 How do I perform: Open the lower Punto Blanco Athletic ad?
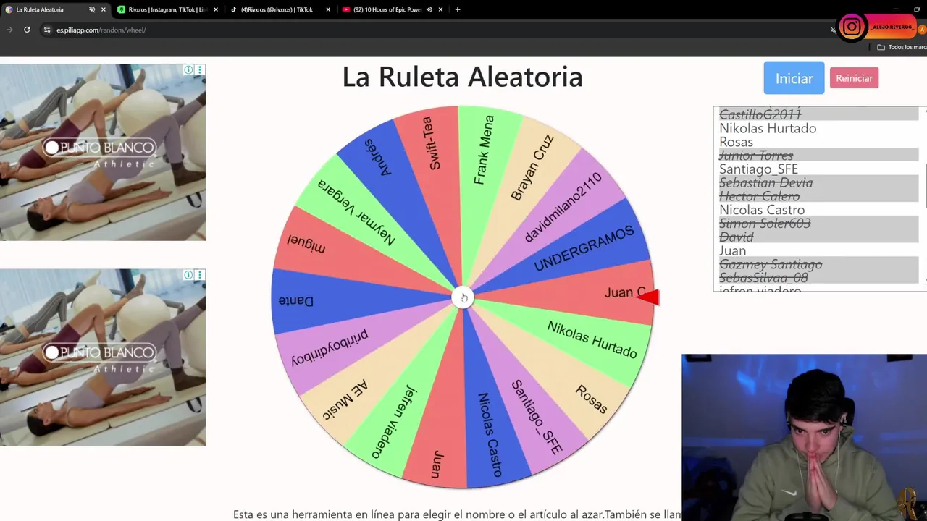(x=103, y=357)
